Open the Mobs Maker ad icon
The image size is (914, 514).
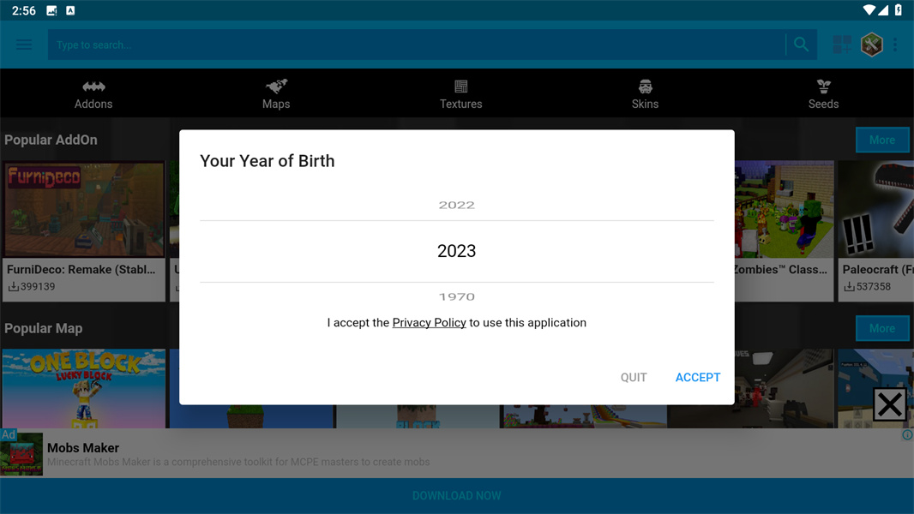[x=21, y=454]
